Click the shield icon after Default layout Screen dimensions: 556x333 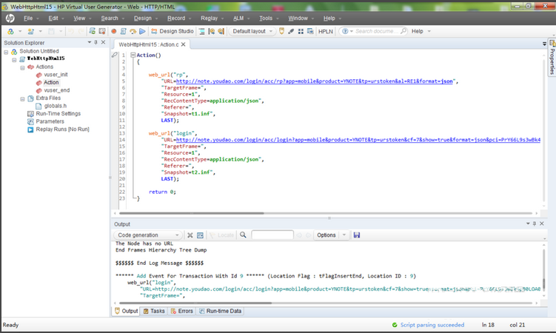(x=281, y=31)
